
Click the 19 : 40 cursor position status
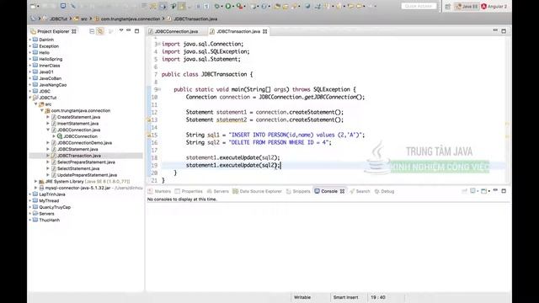click(378, 297)
